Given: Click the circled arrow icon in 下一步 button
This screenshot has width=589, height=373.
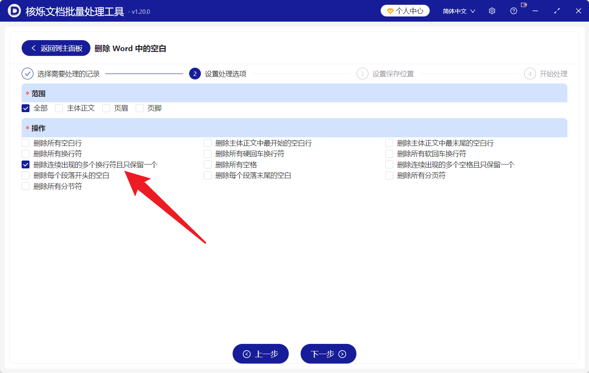Looking at the screenshot, I should point(341,353).
